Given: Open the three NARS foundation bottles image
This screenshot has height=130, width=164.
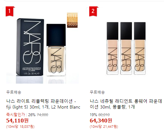Looking at the screenshot, I should [x=126, y=48].
